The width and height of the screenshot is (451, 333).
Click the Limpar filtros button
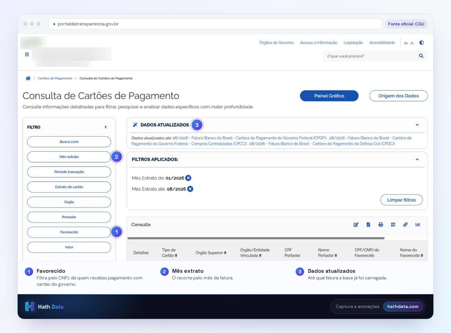coord(401,200)
